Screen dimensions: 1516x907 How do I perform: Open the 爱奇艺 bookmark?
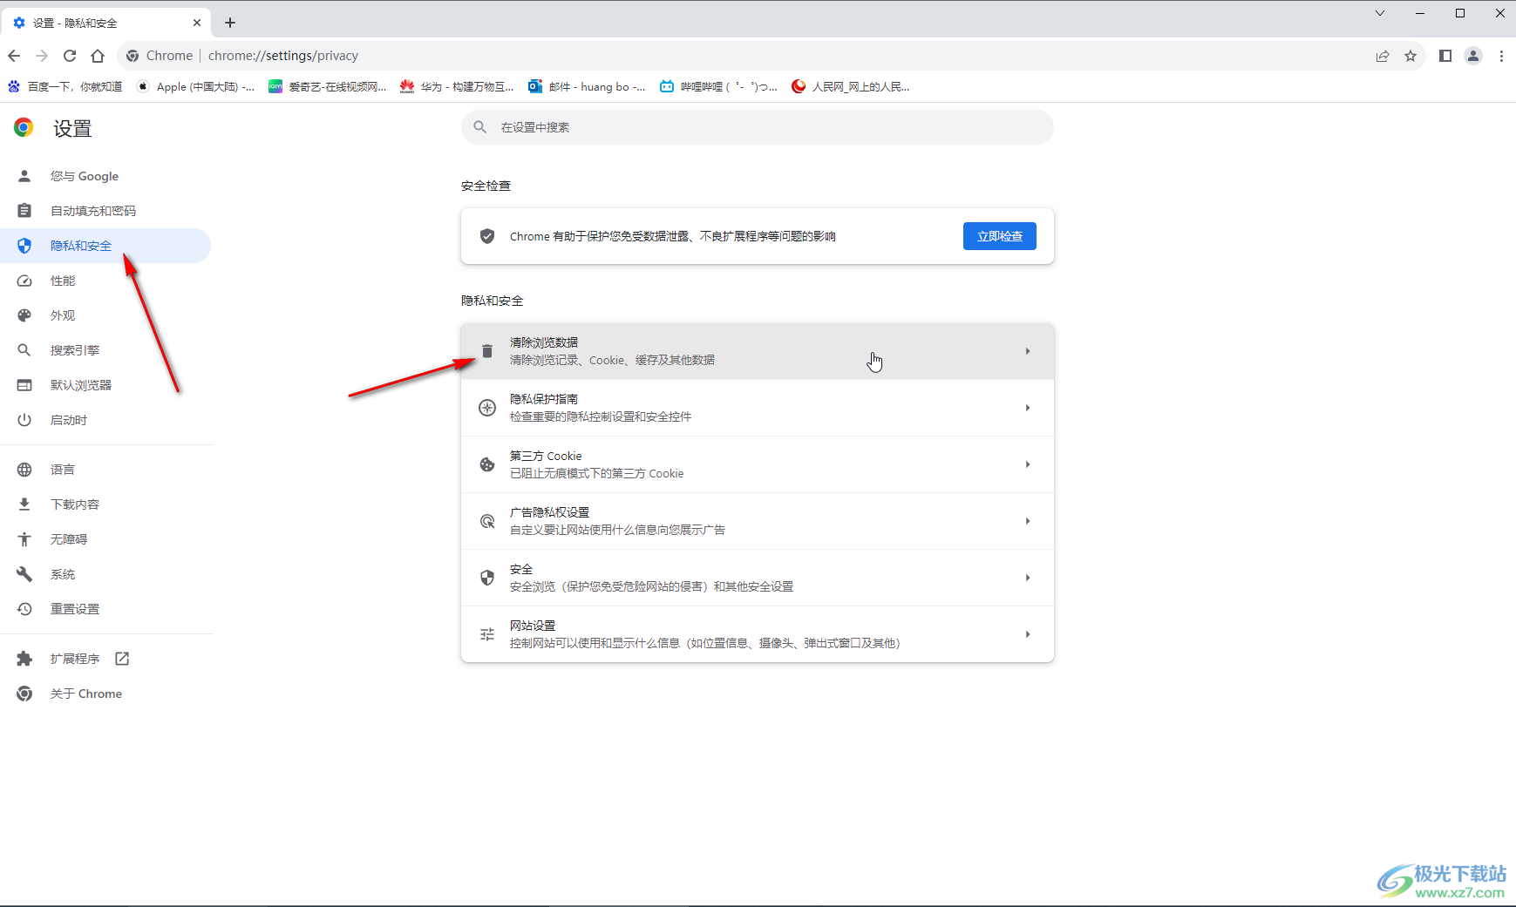pyautogui.click(x=328, y=86)
